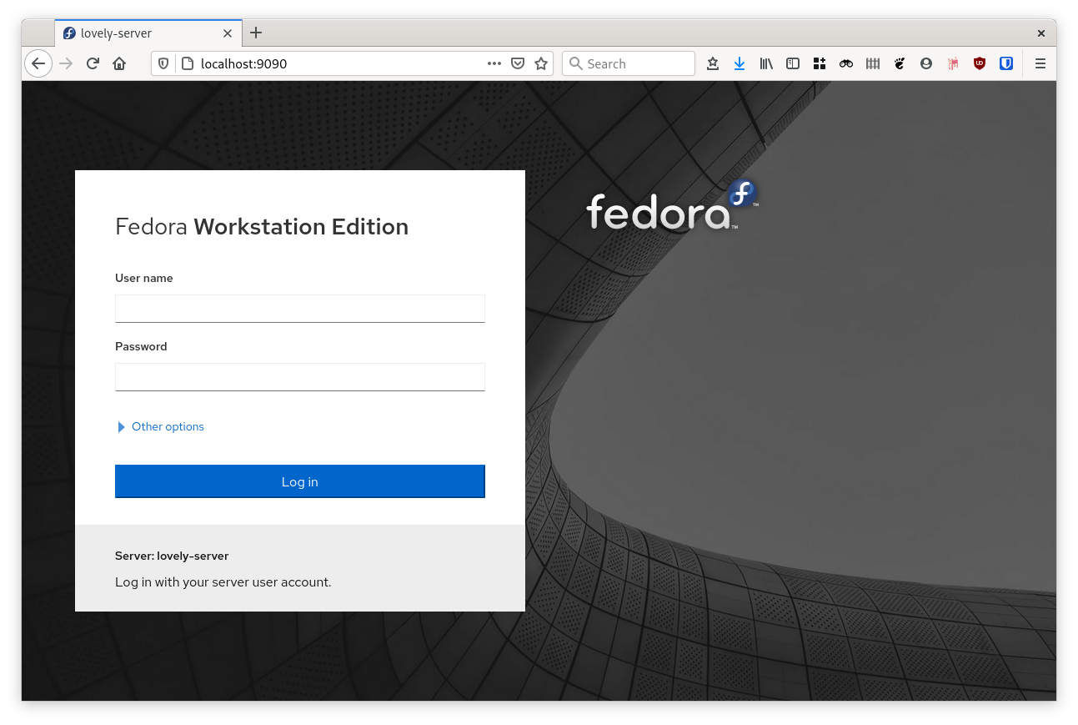Close the browser window
Screen dimensions: 1078x725
click(x=1041, y=33)
